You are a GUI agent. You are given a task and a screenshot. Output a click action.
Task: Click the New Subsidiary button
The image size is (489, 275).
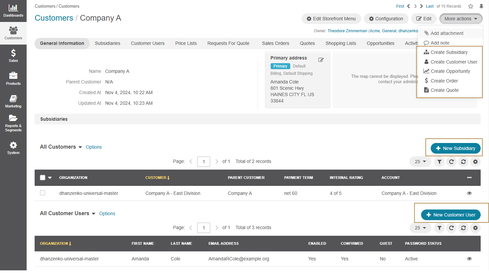(455, 148)
